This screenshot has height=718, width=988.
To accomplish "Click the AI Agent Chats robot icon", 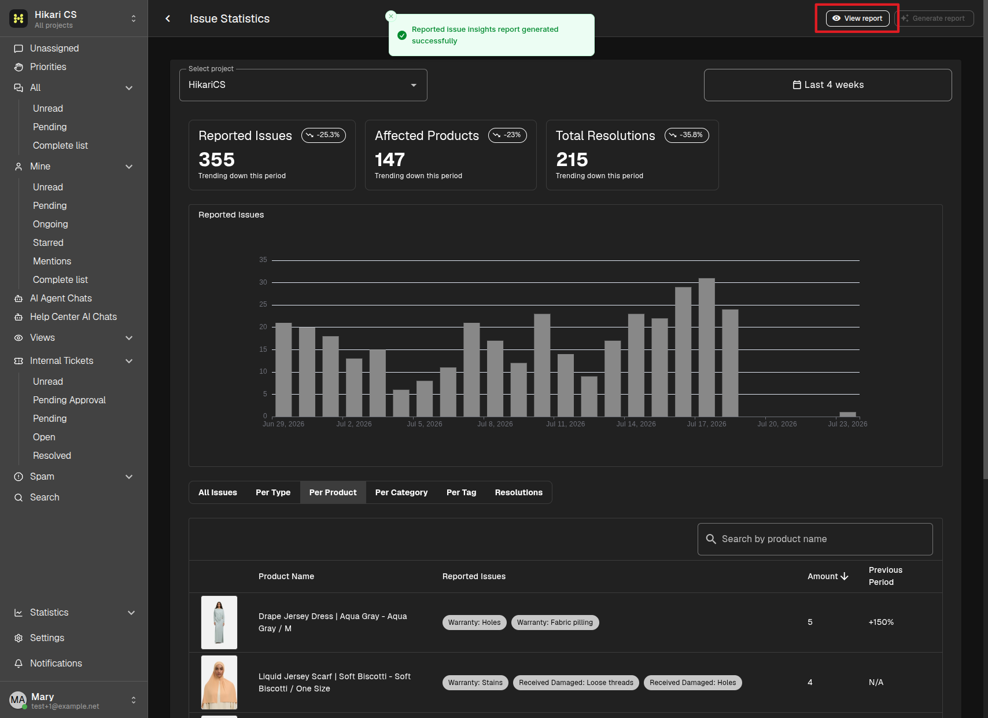I will pyautogui.click(x=19, y=299).
